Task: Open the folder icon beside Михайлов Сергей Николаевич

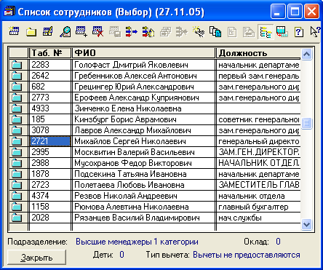Action: pyautogui.click(x=17, y=141)
